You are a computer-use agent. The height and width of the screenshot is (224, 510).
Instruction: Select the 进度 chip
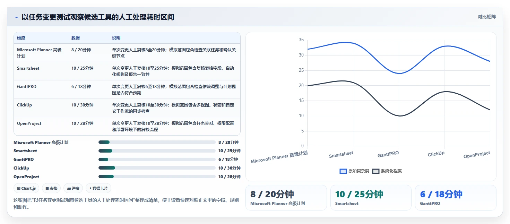point(74,188)
